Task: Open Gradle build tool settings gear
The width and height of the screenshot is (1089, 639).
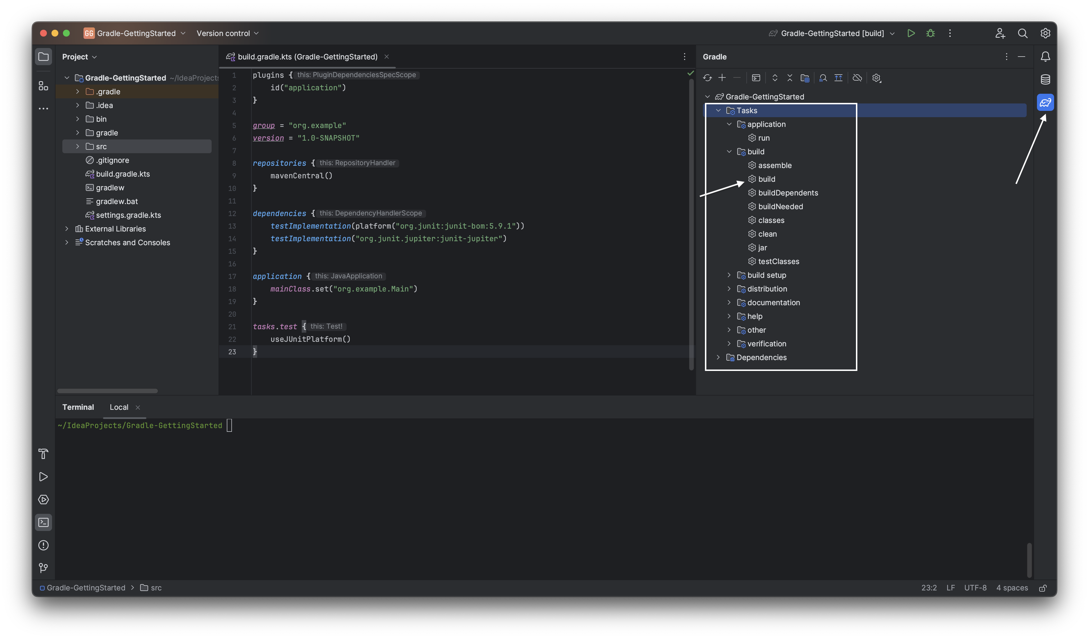Action: coord(877,78)
